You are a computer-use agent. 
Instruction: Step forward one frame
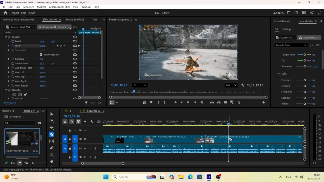(195, 102)
